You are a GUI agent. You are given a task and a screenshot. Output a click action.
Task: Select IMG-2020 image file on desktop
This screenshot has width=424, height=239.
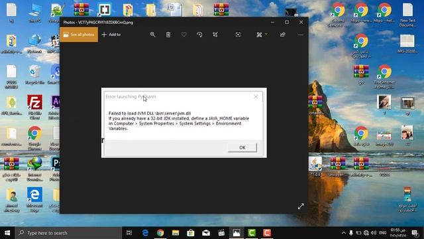point(407,43)
